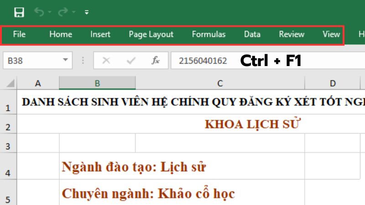The image size is (365, 205).
Task: Click the Undo arrow icon
Action: pos(39,12)
